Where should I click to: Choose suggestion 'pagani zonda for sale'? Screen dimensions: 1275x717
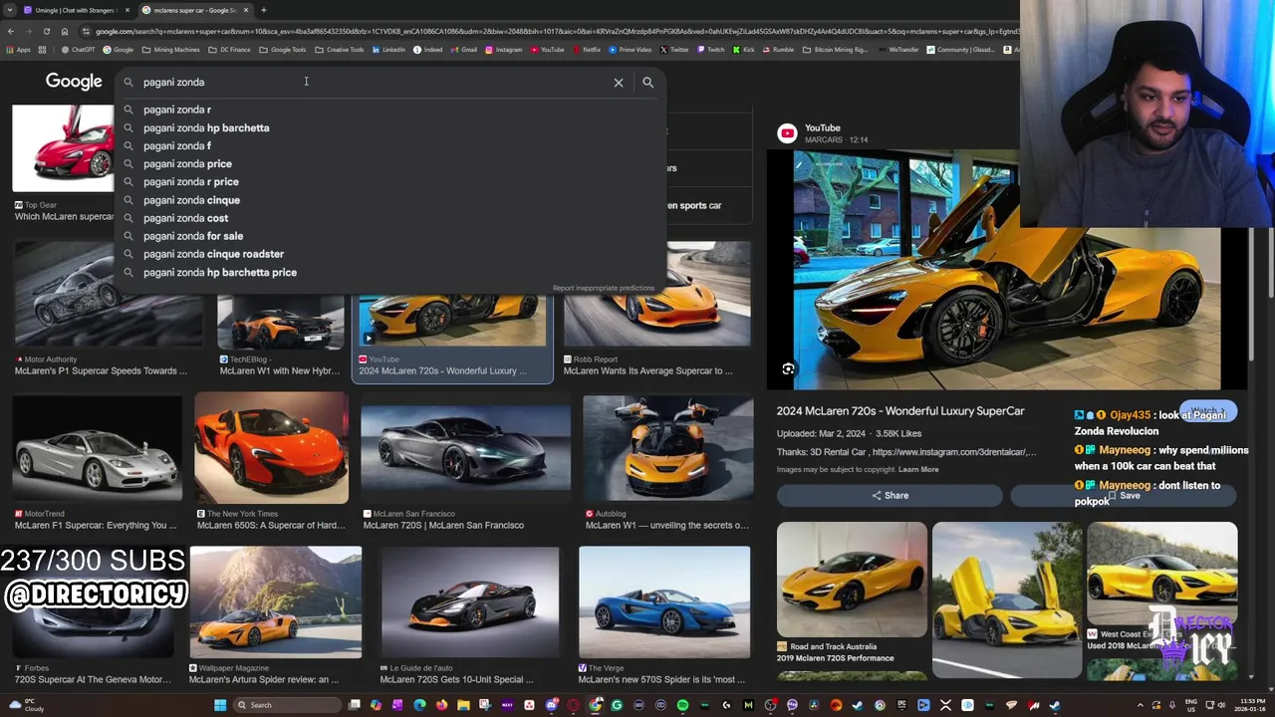tap(193, 236)
